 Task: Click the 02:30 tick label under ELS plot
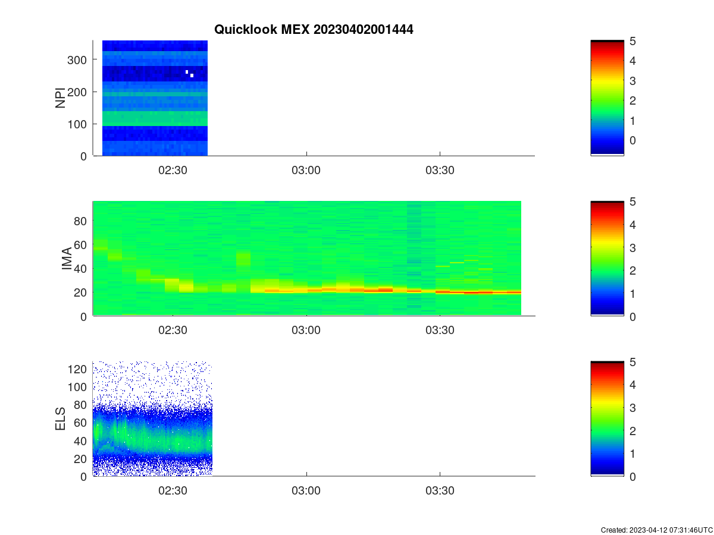coord(173,490)
